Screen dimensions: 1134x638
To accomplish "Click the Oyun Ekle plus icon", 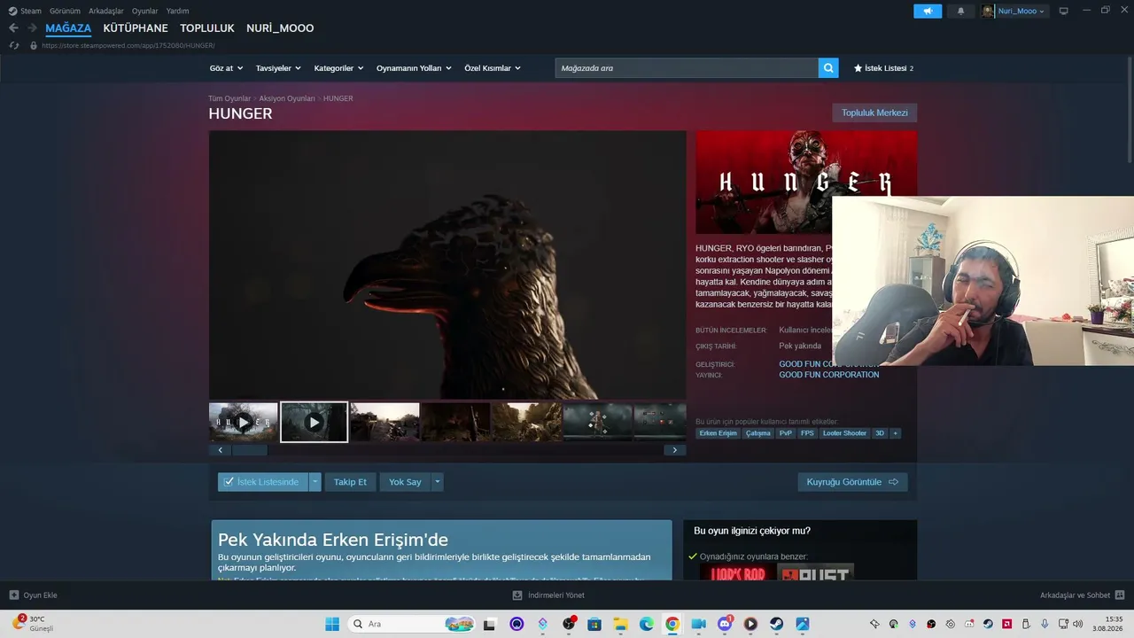I will click(13, 595).
